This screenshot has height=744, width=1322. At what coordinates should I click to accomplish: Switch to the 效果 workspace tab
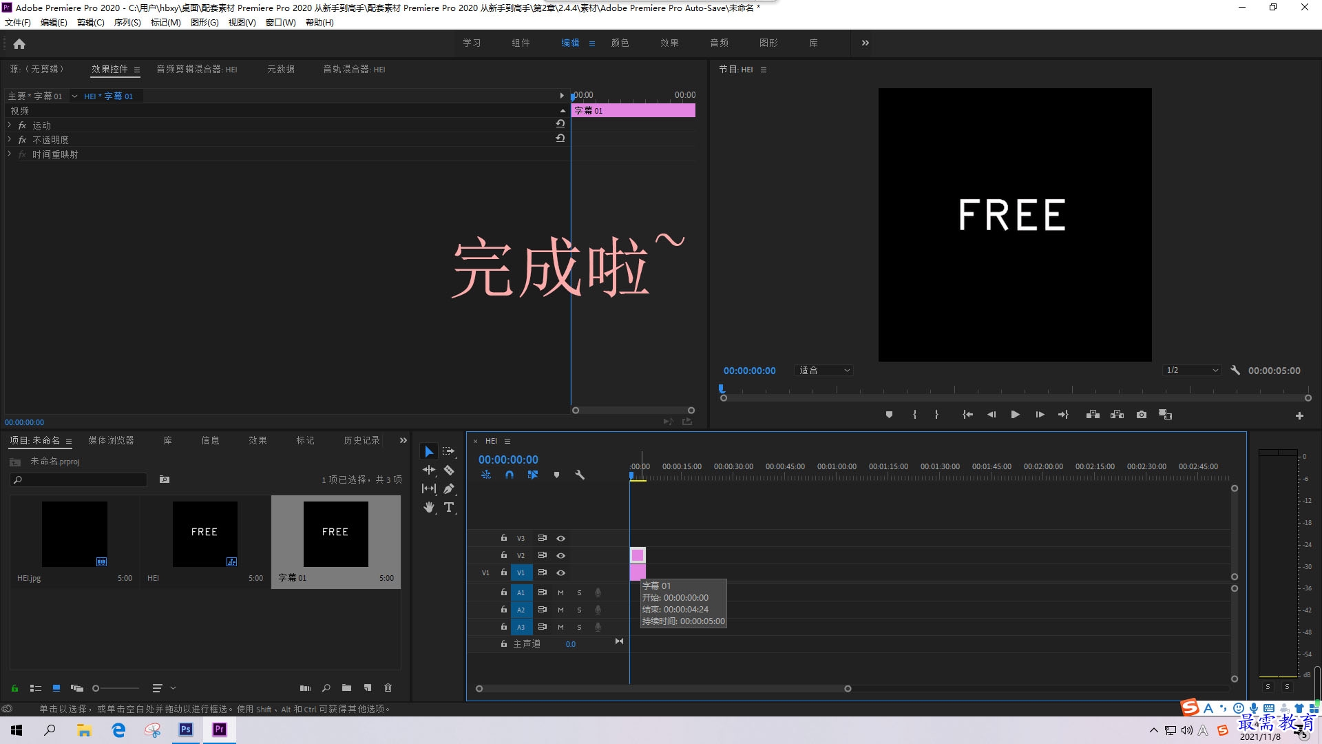point(669,43)
